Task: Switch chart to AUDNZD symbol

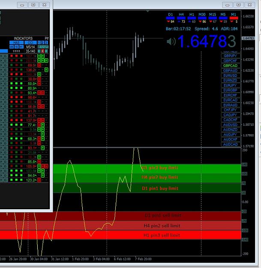Action: tap(230, 130)
